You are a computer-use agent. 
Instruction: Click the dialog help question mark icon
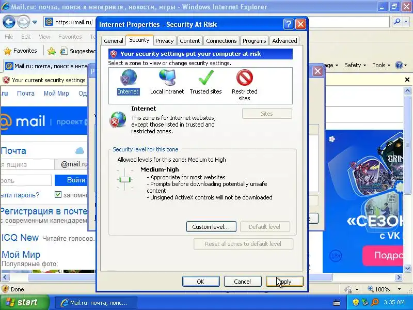289,24
